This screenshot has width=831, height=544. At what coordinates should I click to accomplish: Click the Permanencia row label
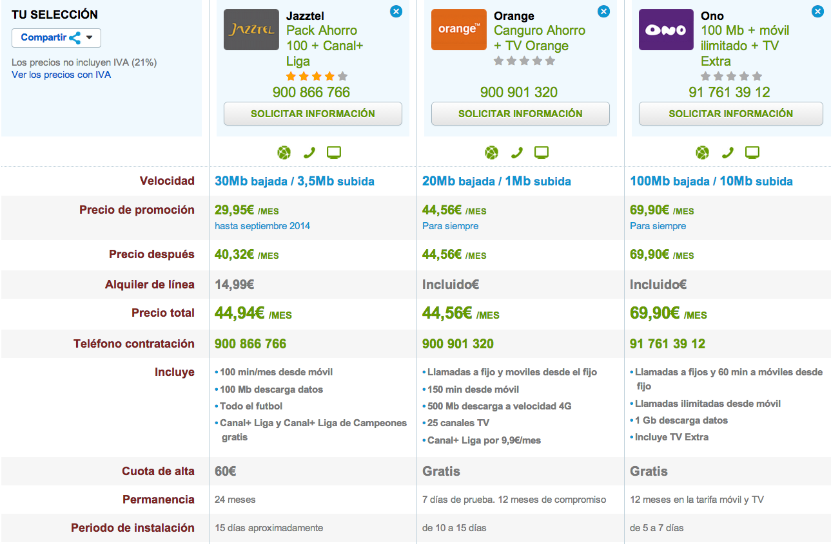tap(159, 500)
